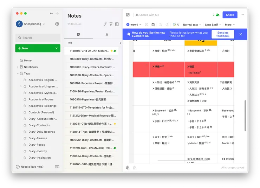Go back with the left arrow
Viewport: 260px width, 188px height.
pyautogui.click(x=51, y=13)
